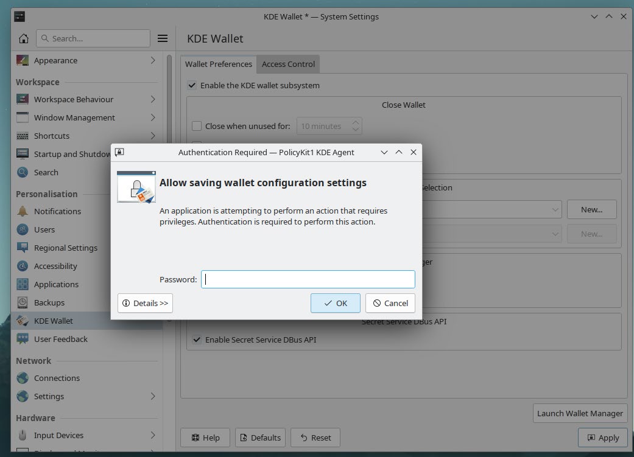This screenshot has width=634, height=457.
Task: Click the disabled second New... button
Action: [591, 234]
